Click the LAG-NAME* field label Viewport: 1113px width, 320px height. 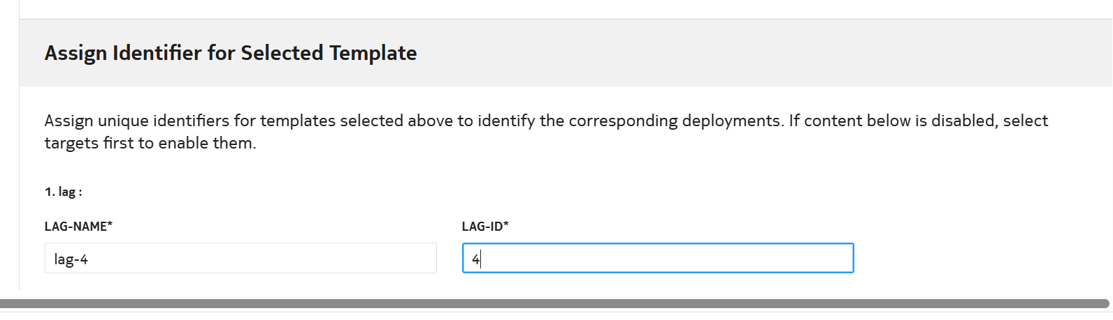(x=78, y=227)
